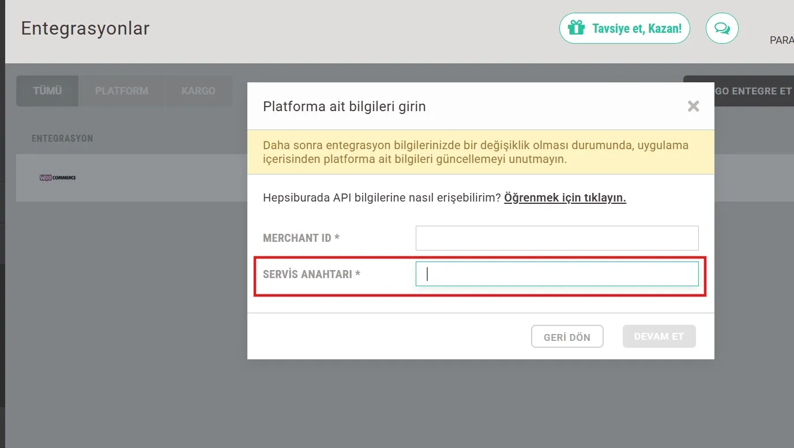Click the yellow integration warning notice
This screenshot has height=448, width=794.
coord(481,152)
